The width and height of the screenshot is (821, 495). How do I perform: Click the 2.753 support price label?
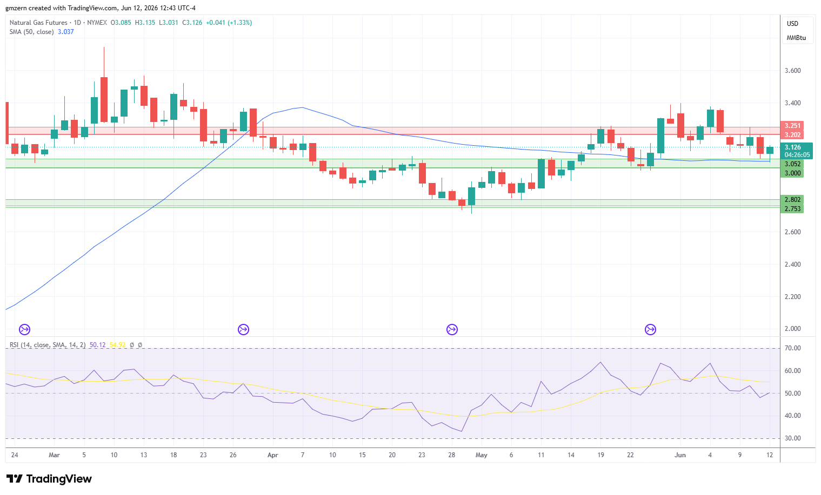(792, 209)
